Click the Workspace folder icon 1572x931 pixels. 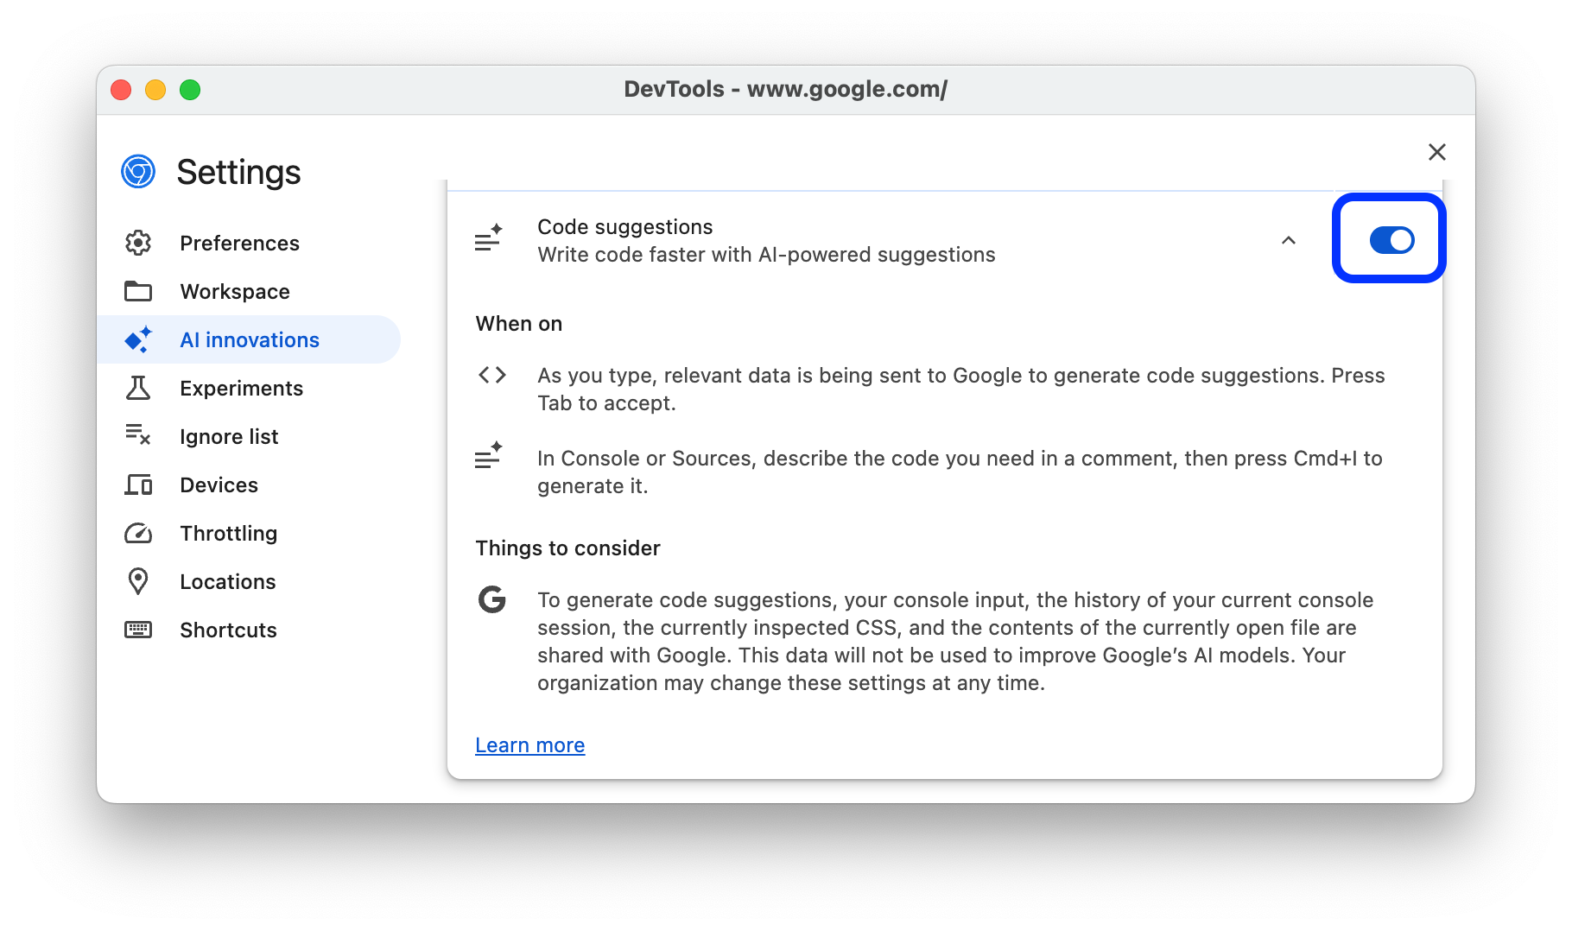[139, 291]
